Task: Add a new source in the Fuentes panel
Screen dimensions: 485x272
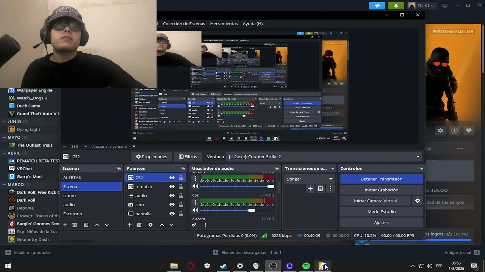Action: point(130,225)
